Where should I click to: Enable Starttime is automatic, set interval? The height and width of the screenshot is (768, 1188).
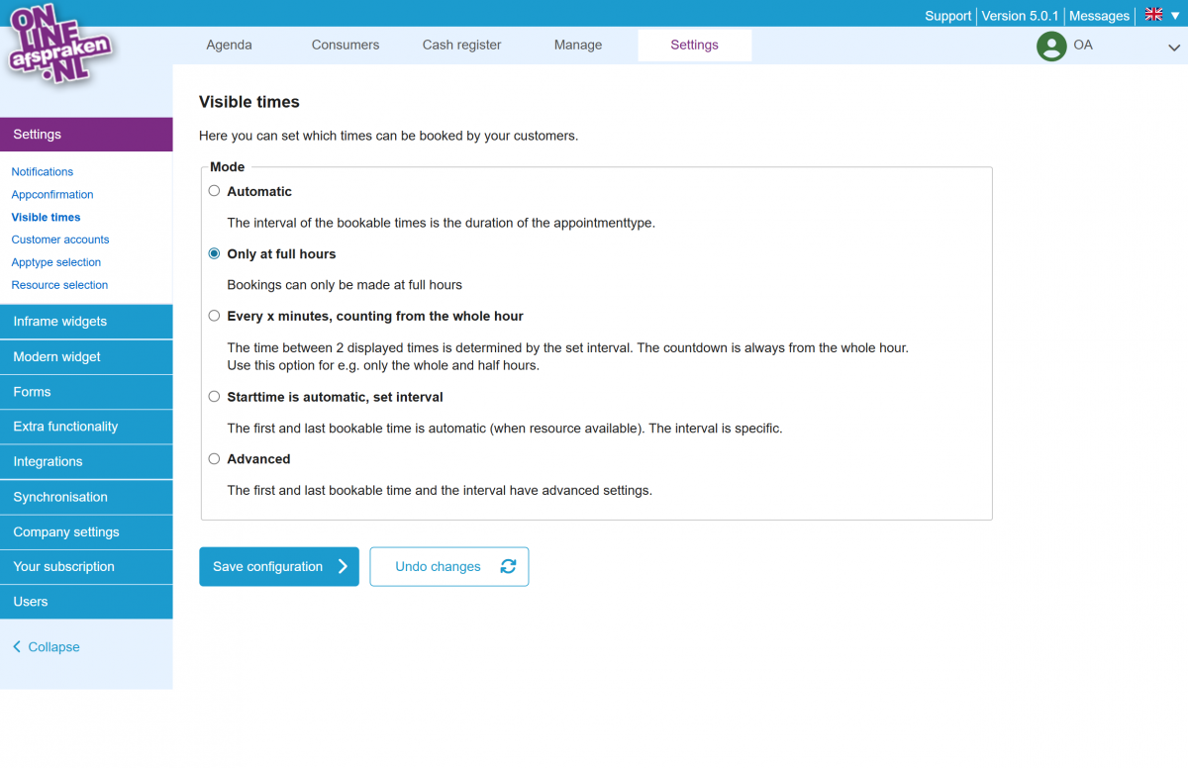(x=214, y=397)
